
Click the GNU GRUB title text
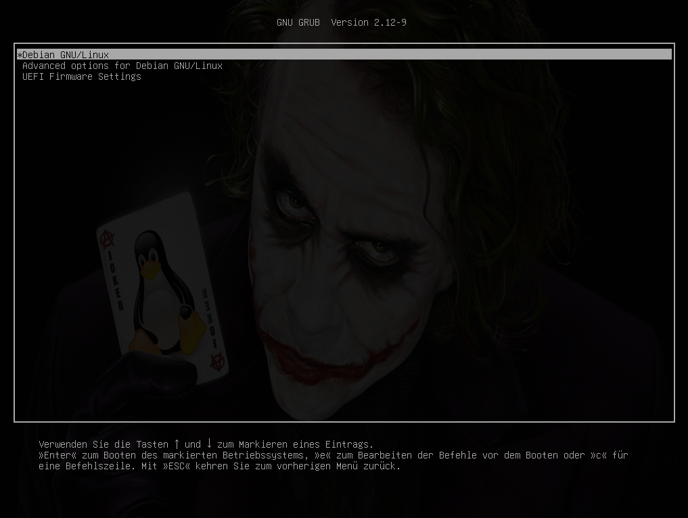[298, 22]
